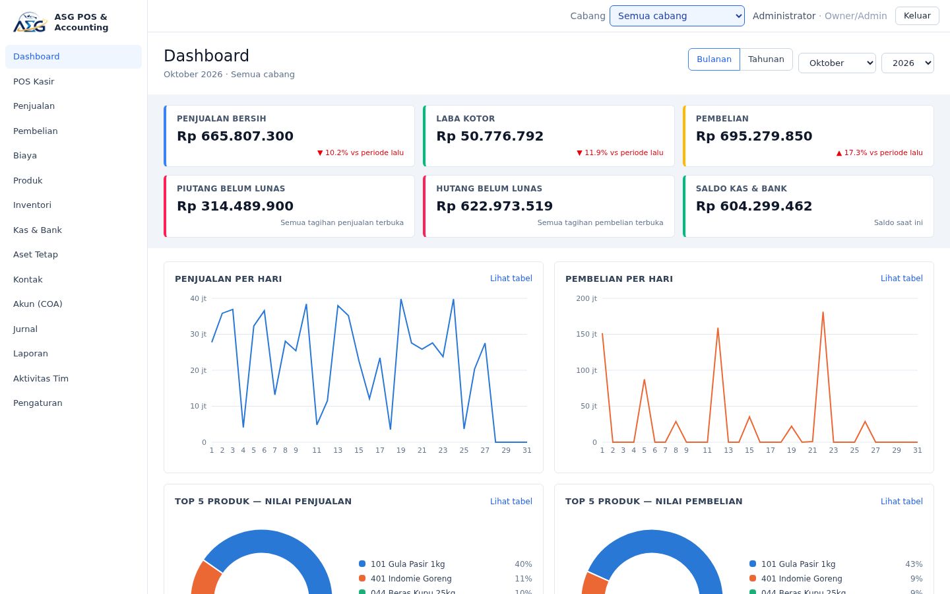Click the Pembelian summary card
Screen dimensions: 950x594
point(808,136)
